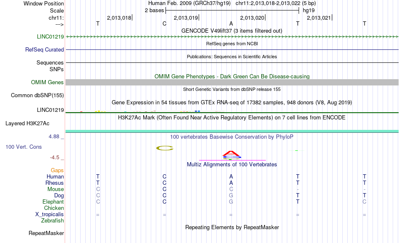
Task: Click the H3K27Ac Mark track title
Action: [x=232, y=118]
